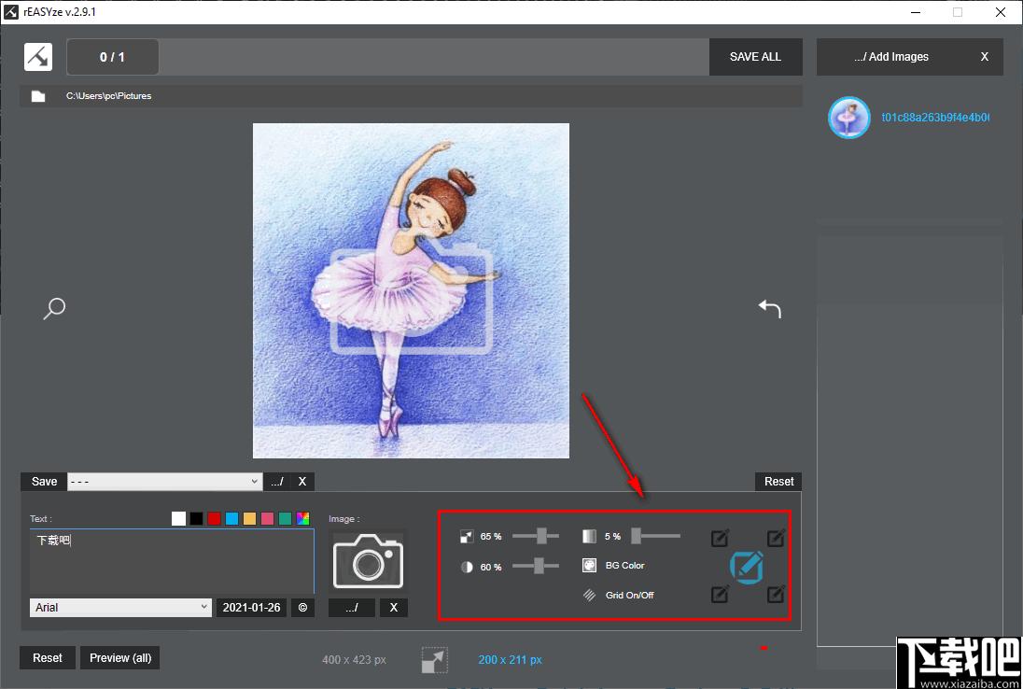Click the C:\Users\pc\Pictures path

(109, 96)
